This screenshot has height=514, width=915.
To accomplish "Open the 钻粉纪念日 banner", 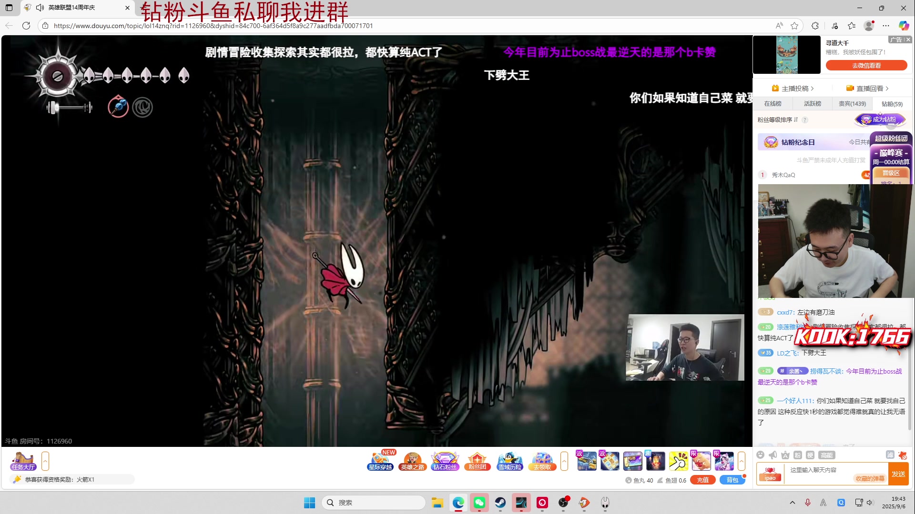I will click(x=814, y=142).
